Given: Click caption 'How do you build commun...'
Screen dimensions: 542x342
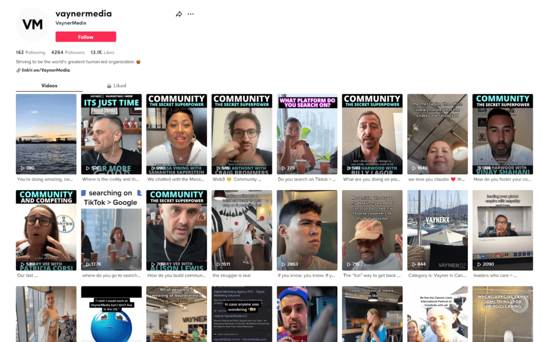Looking at the screenshot, I should click(x=177, y=276).
